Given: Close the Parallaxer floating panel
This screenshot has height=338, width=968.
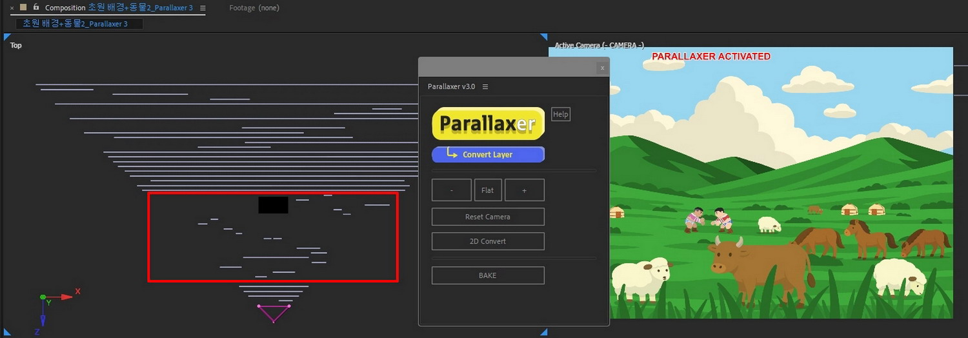Looking at the screenshot, I should pos(602,68).
